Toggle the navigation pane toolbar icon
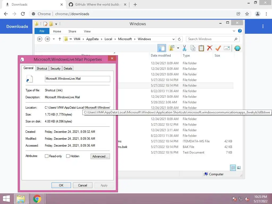 point(162,48)
